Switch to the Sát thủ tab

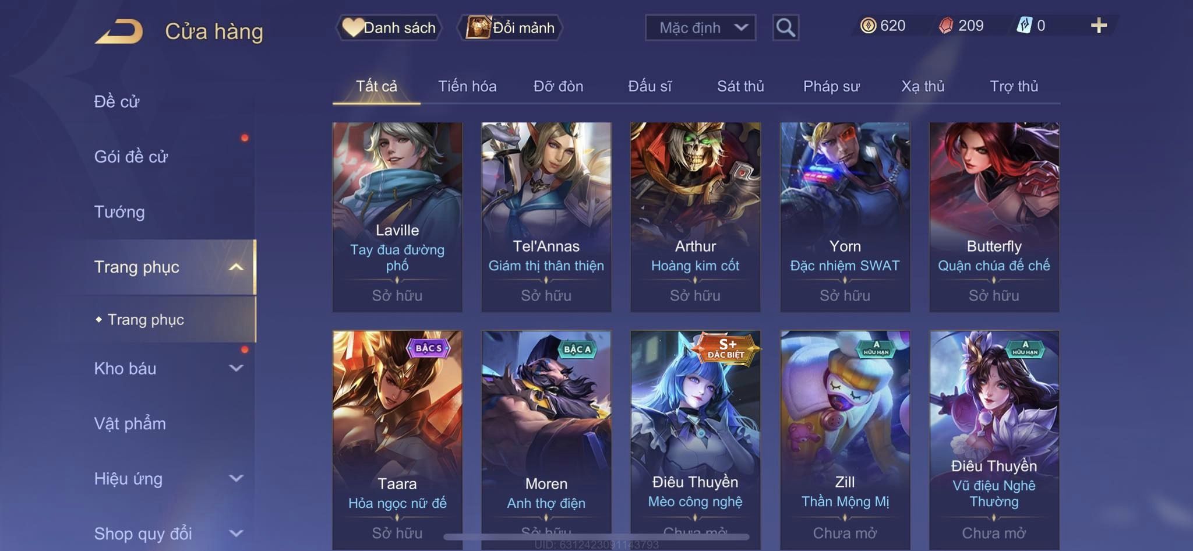(740, 86)
